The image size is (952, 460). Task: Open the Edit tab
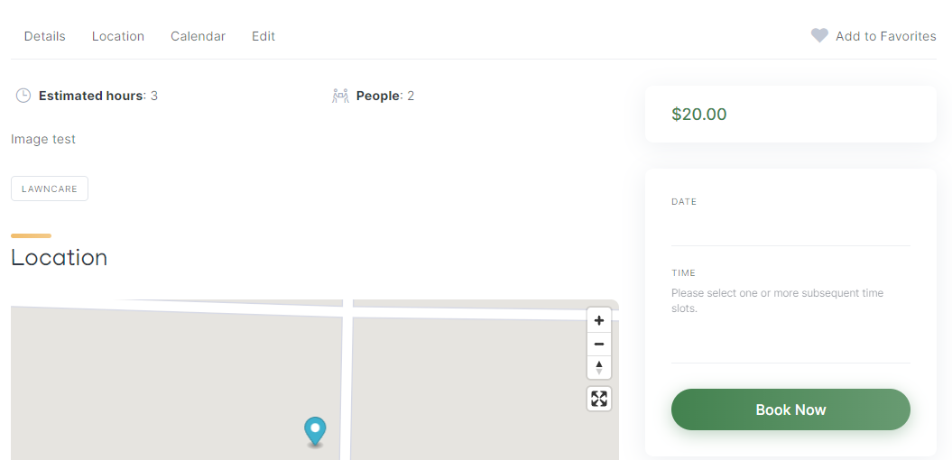click(x=263, y=36)
